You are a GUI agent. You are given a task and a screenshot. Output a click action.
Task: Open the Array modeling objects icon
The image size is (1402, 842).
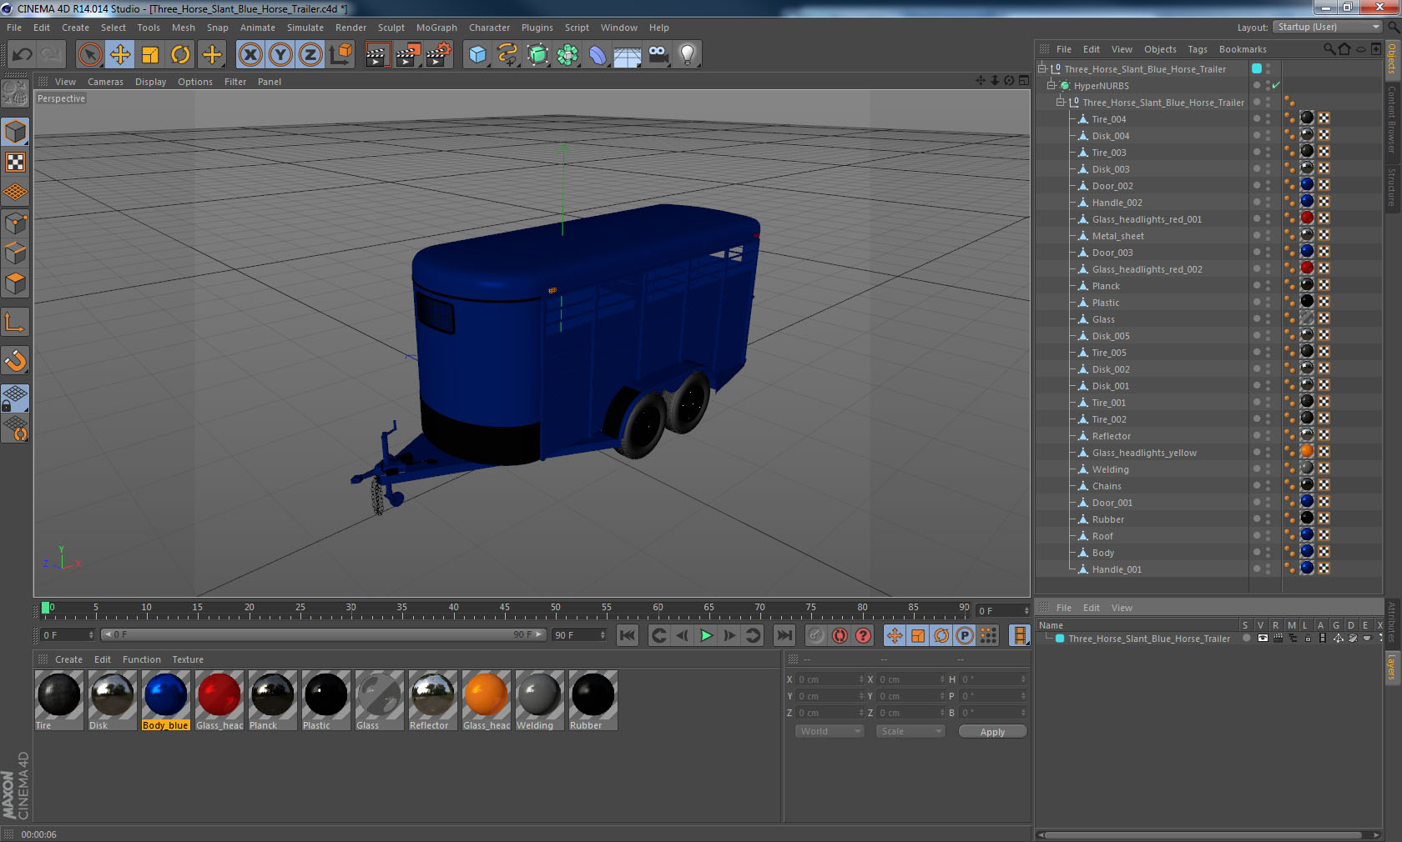[567, 55]
